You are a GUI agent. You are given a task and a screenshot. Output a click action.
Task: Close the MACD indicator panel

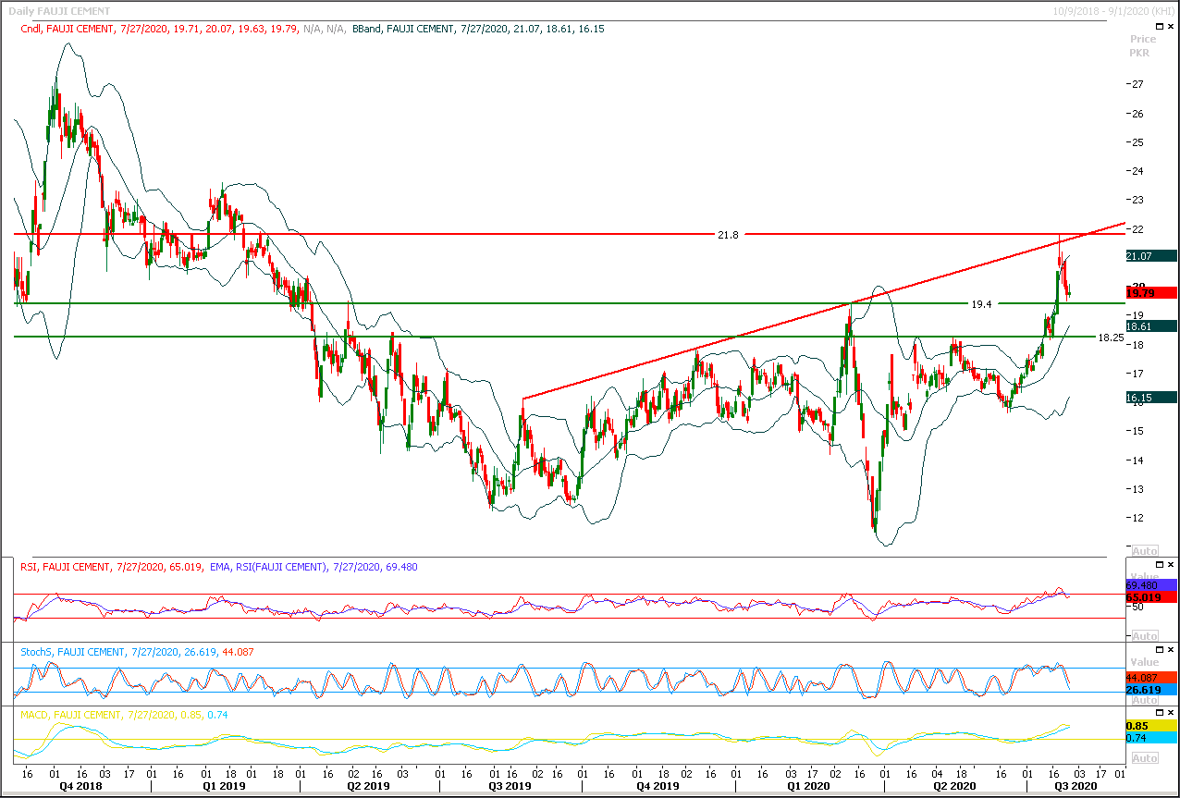(x=1172, y=713)
